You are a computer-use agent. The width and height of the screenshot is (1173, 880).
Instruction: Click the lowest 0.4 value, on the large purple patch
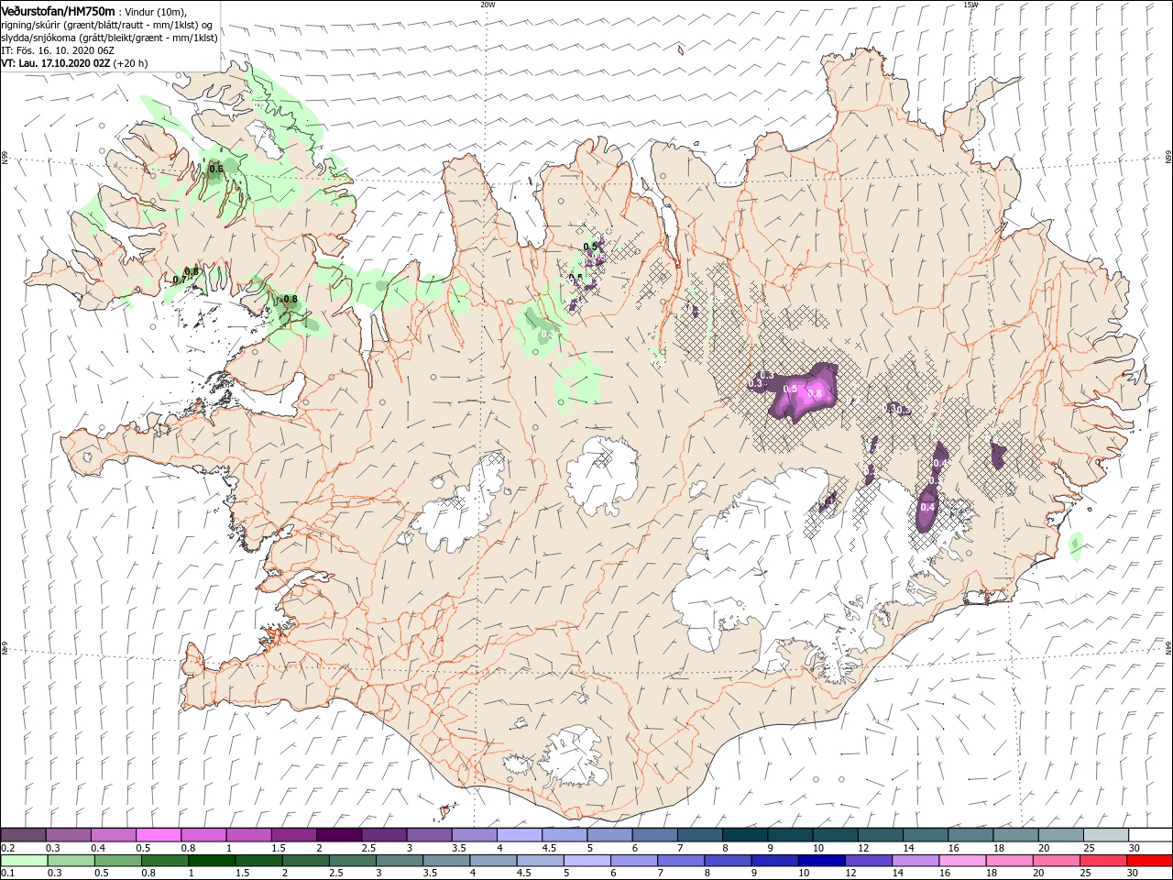(927, 507)
